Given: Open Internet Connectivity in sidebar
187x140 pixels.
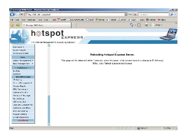Looking at the screenshot, I should coord(23,105).
